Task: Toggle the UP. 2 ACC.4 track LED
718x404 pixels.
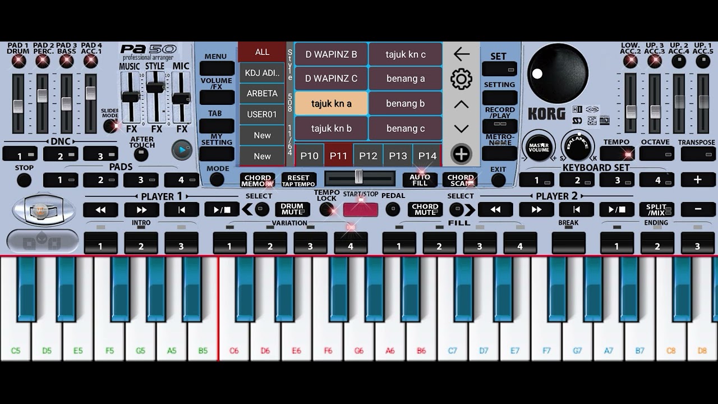Action: click(x=679, y=62)
